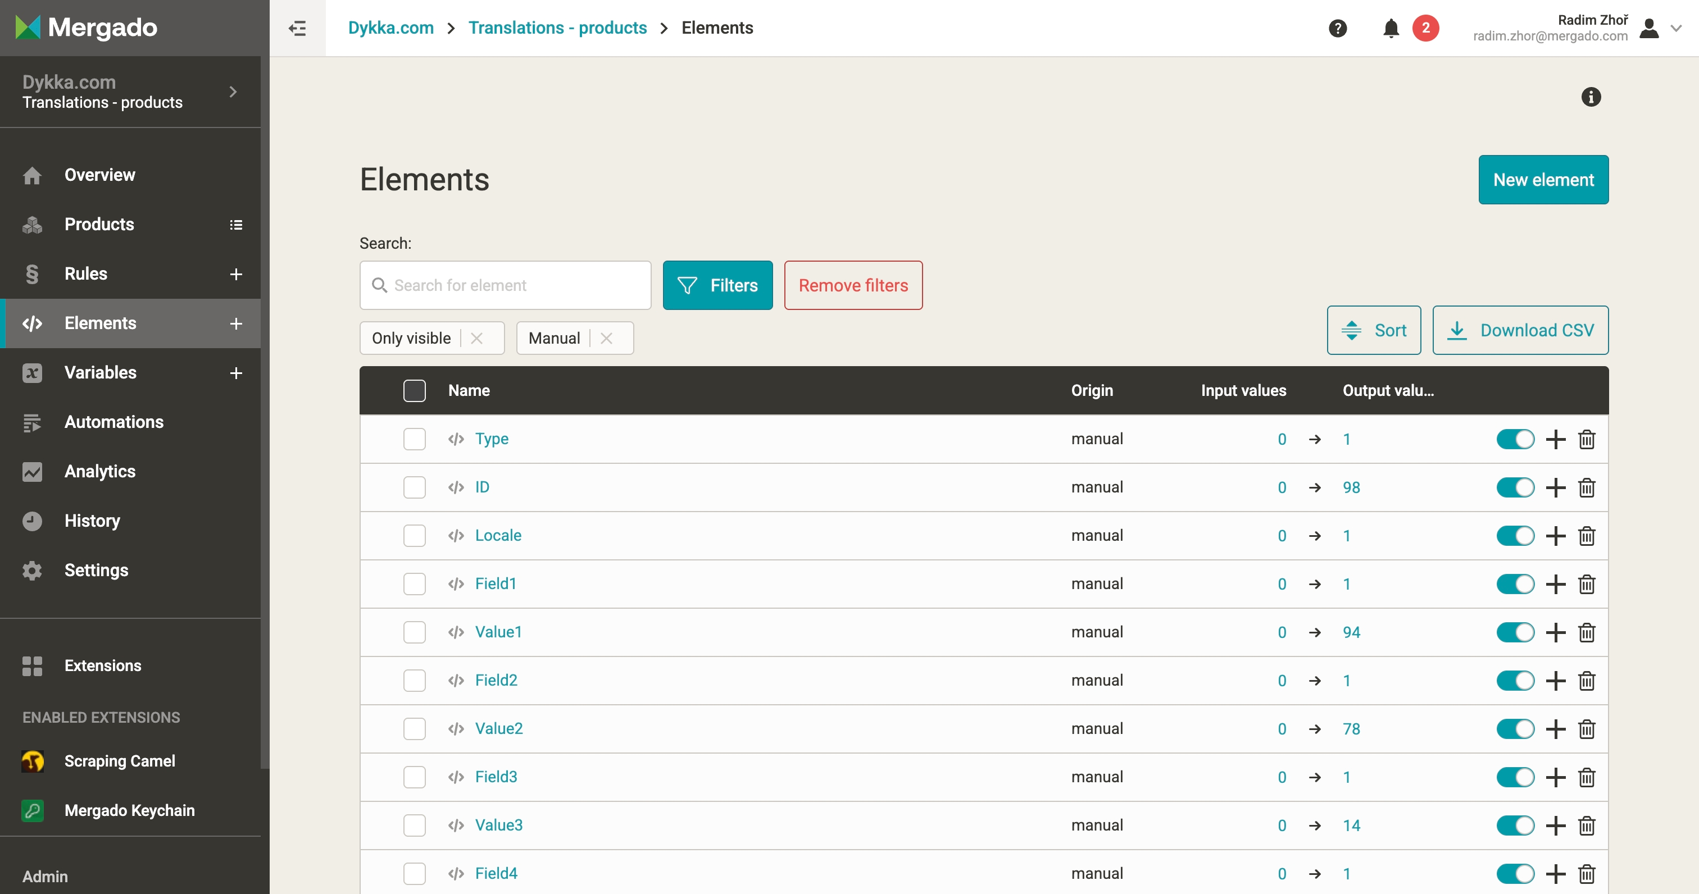Open the Value1 element link

pyautogui.click(x=498, y=632)
